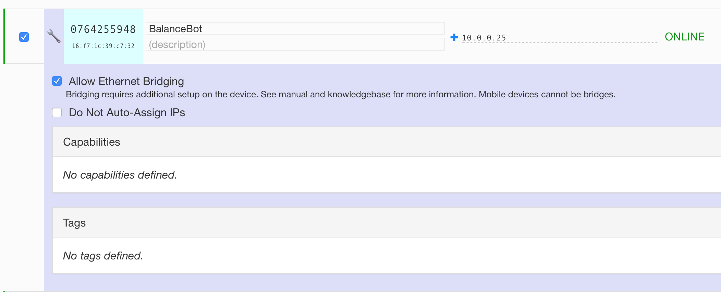The height and width of the screenshot is (292, 721).
Task: Click the Do Not Auto-Assign IPs label
Action: 127,112
